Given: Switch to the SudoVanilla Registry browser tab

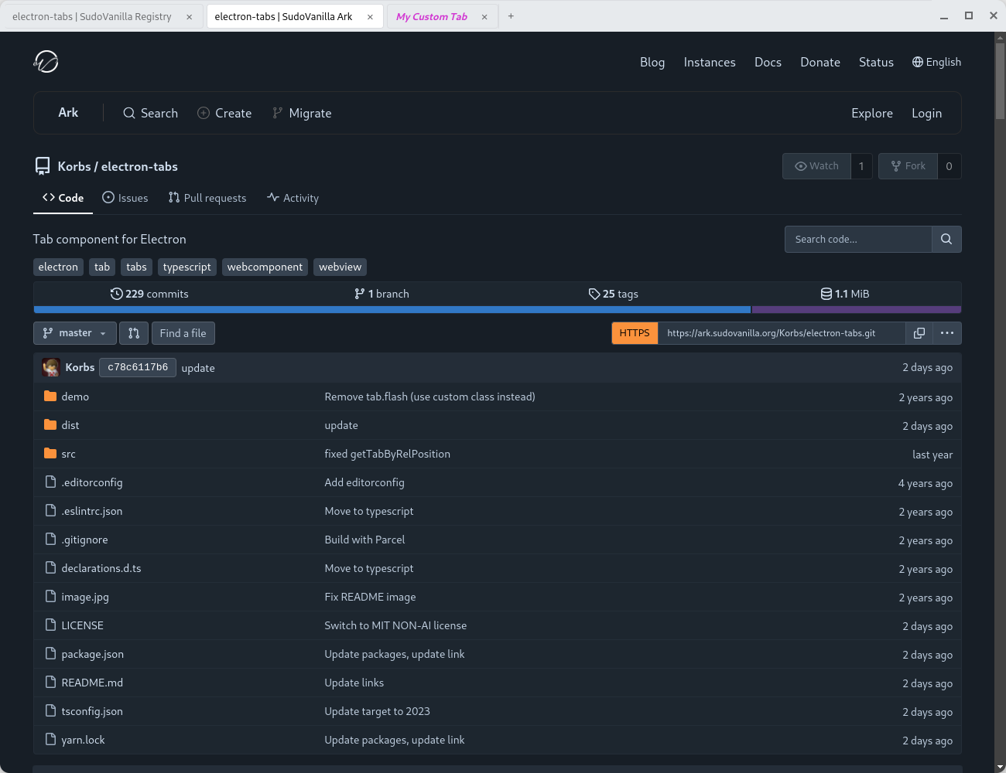Looking at the screenshot, I should (92, 16).
